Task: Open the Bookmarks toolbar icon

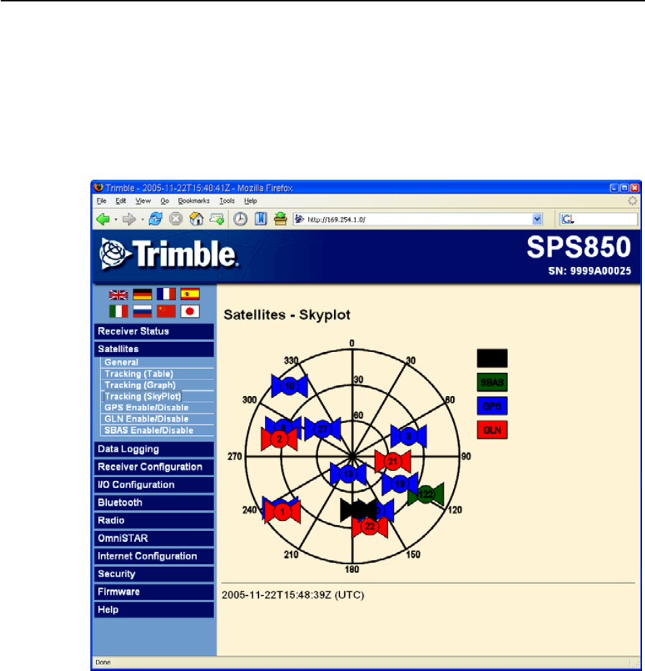Action: click(260, 219)
